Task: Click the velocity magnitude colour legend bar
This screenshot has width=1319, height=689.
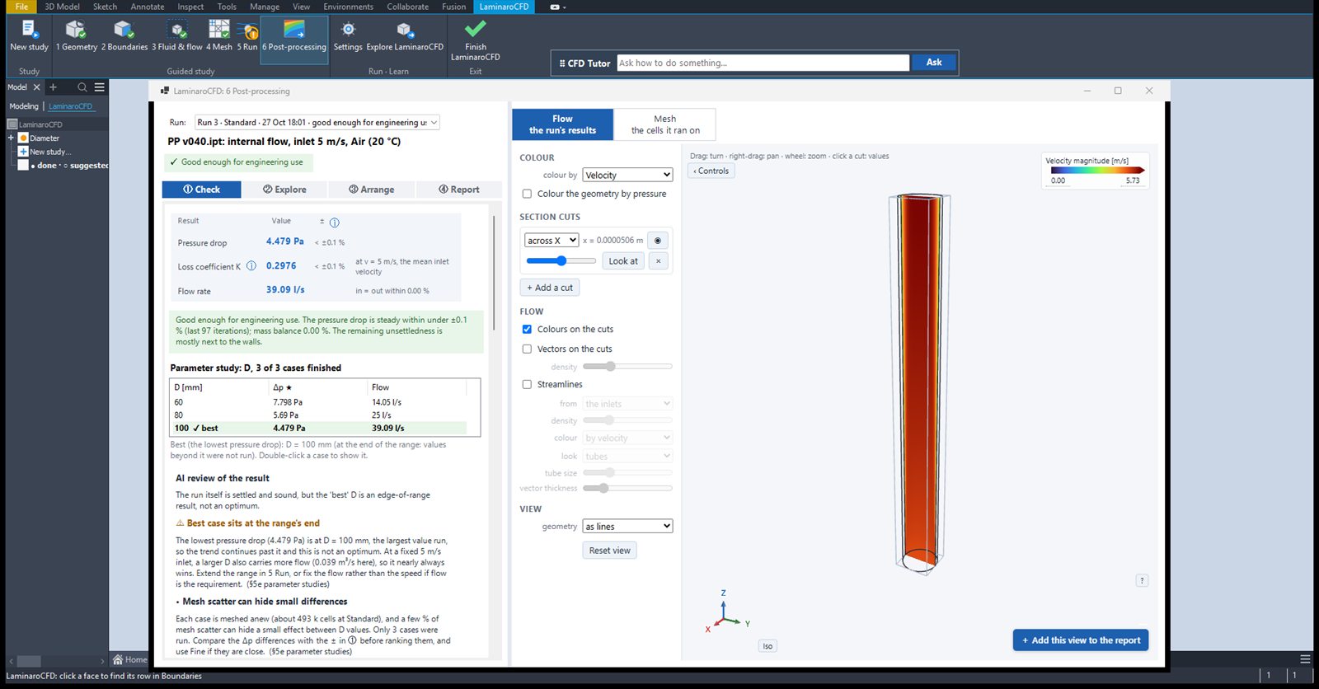Action: (x=1097, y=171)
